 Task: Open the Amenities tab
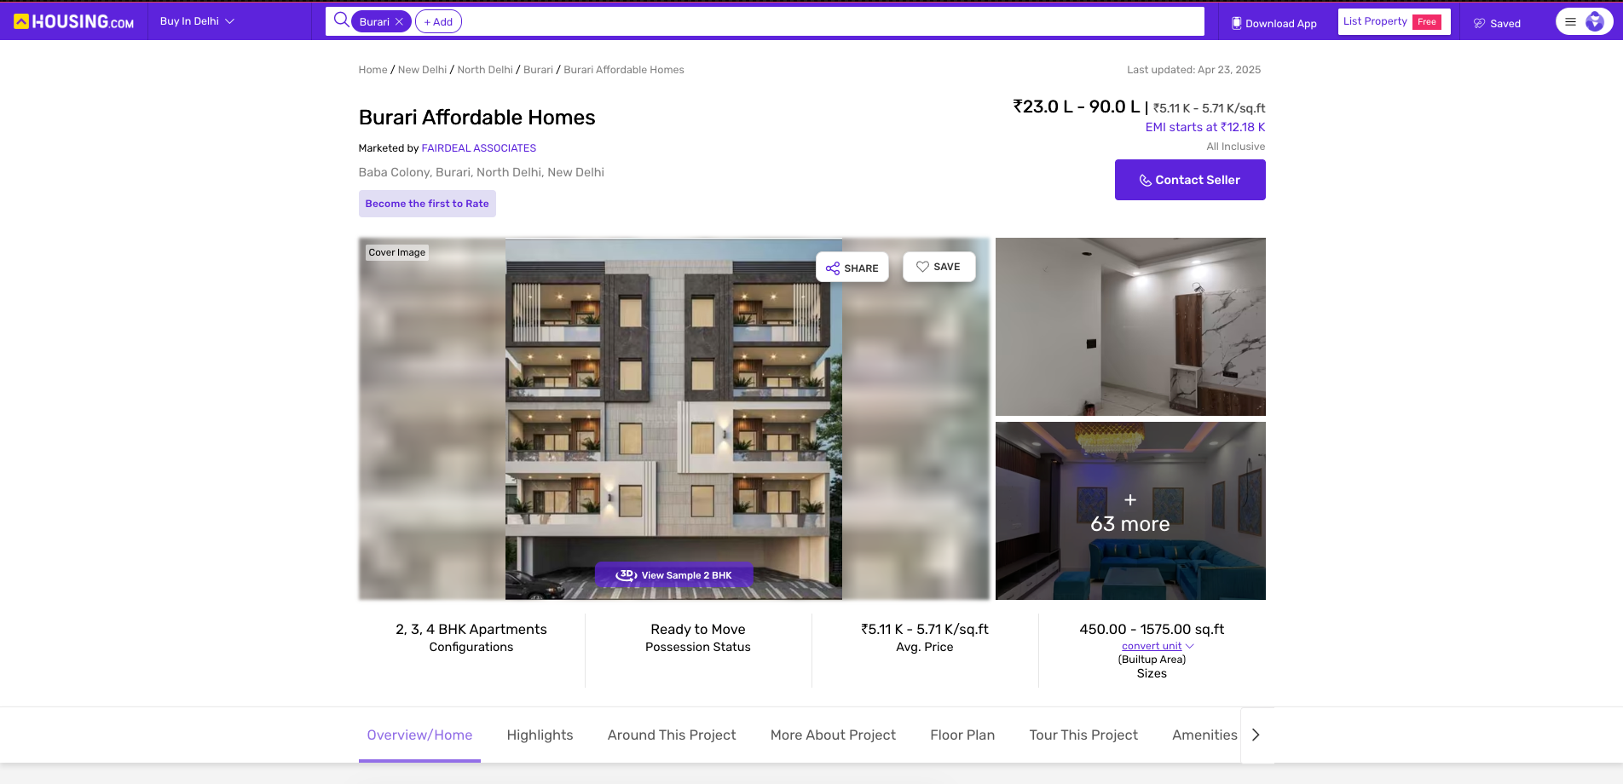pyautogui.click(x=1204, y=735)
